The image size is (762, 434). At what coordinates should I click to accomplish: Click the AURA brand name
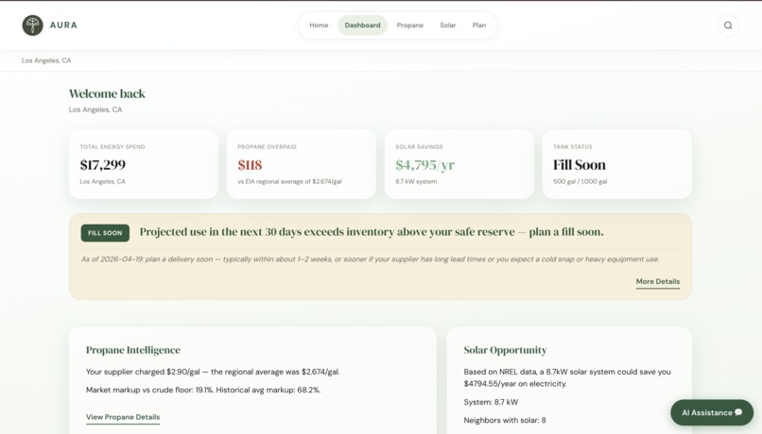click(63, 25)
